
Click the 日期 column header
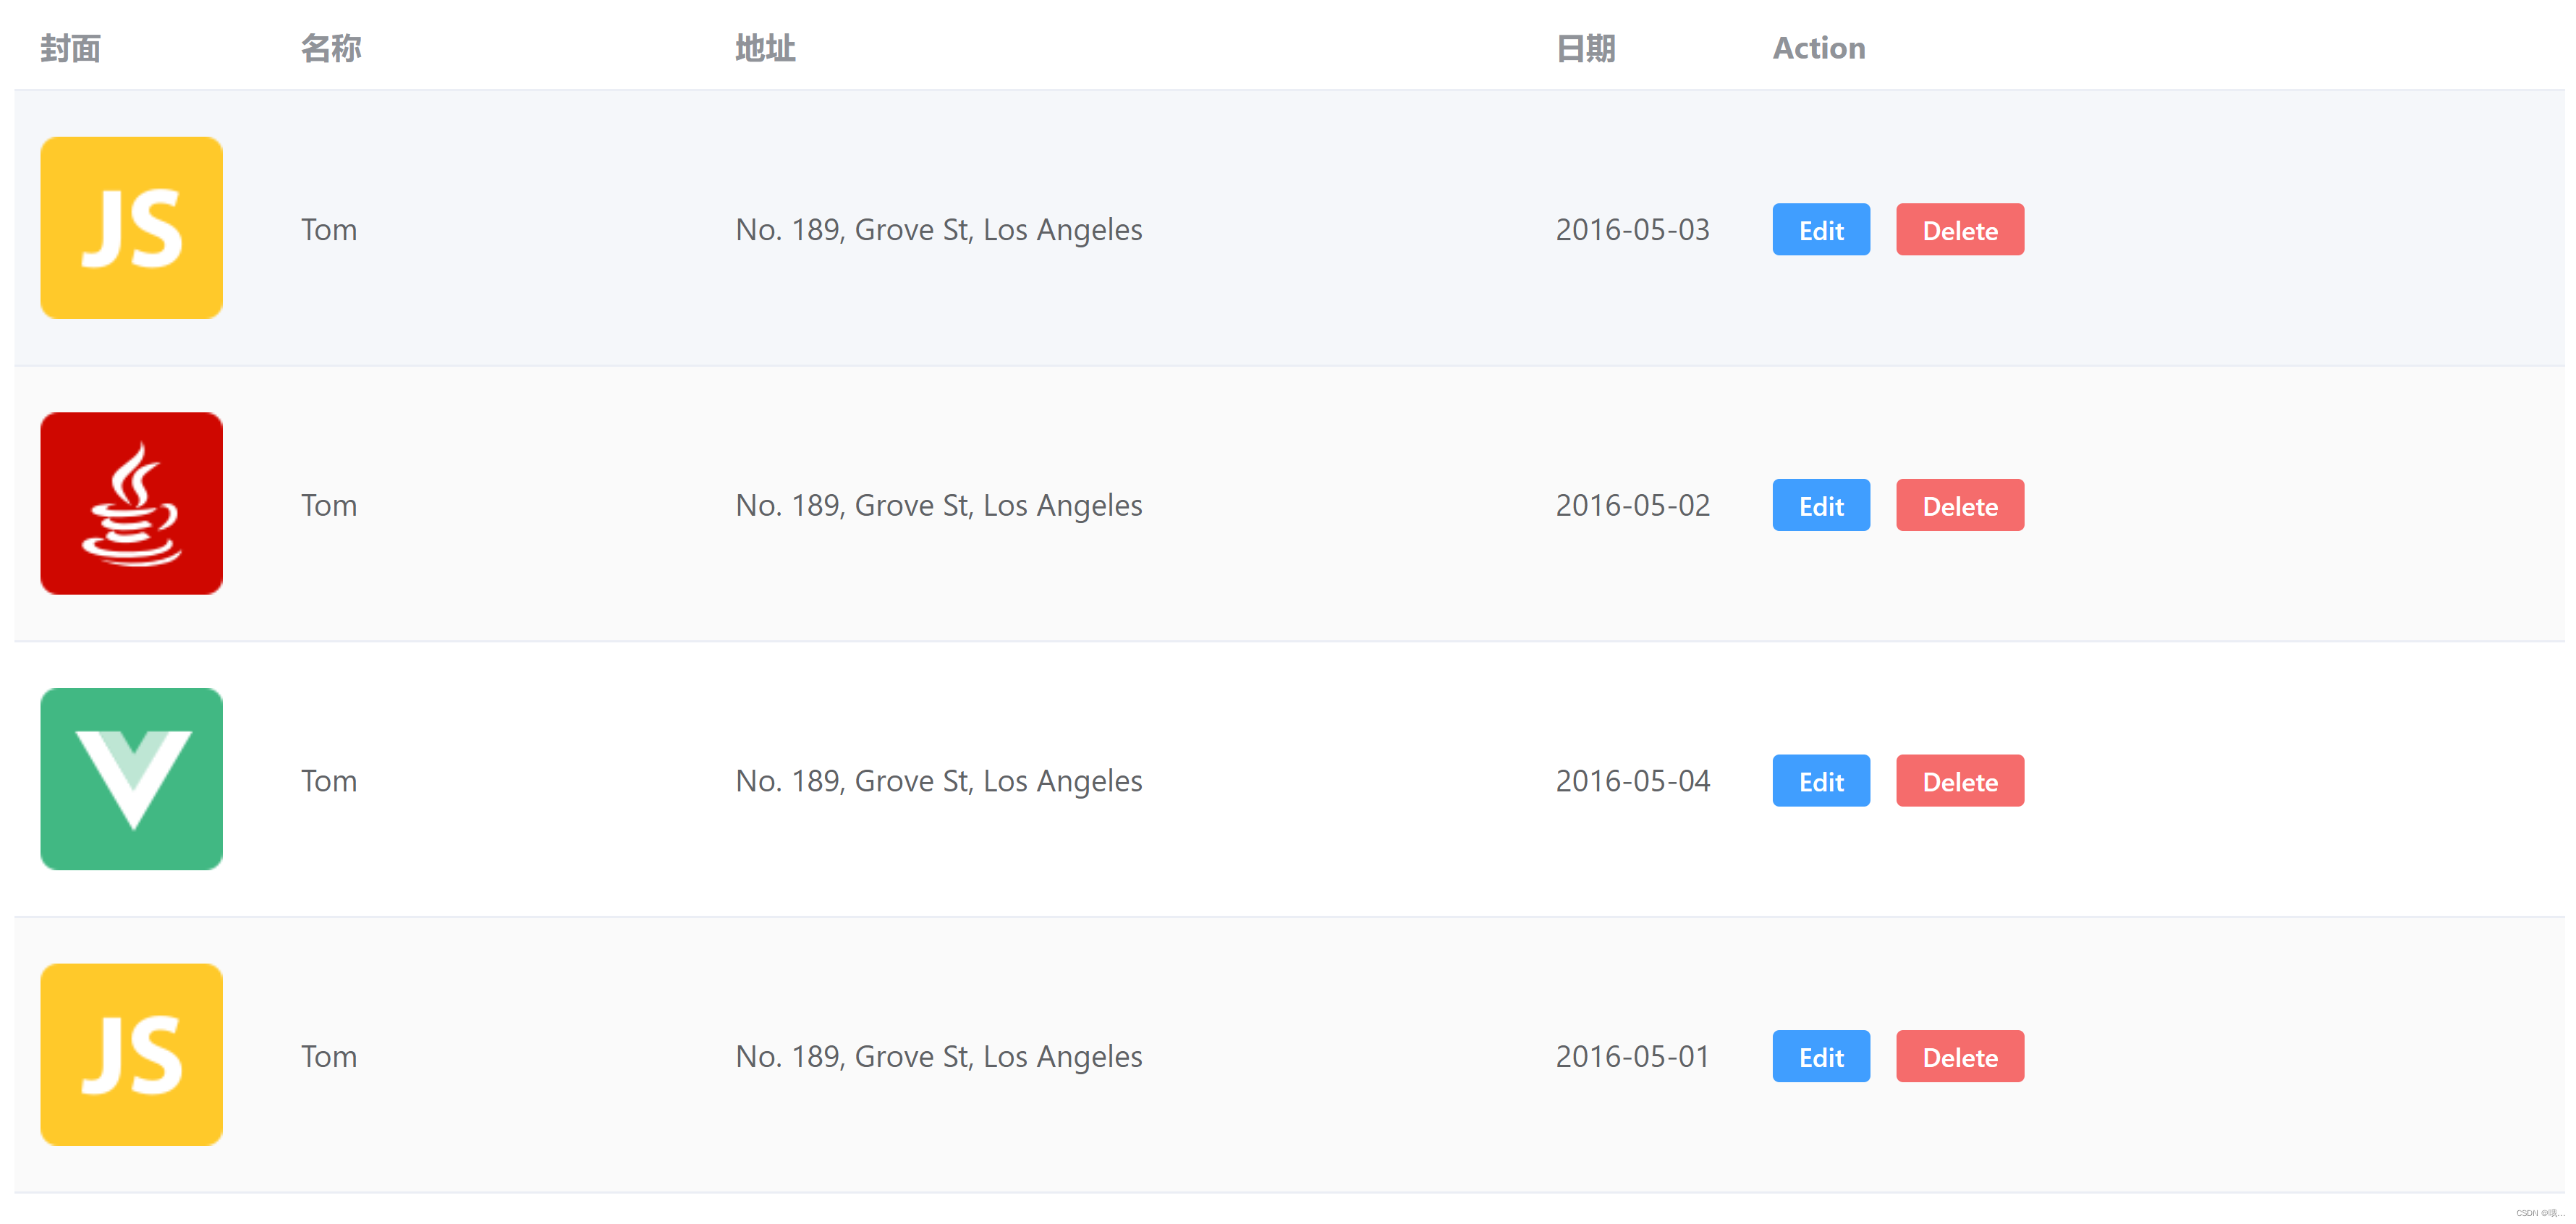point(1585,48)
